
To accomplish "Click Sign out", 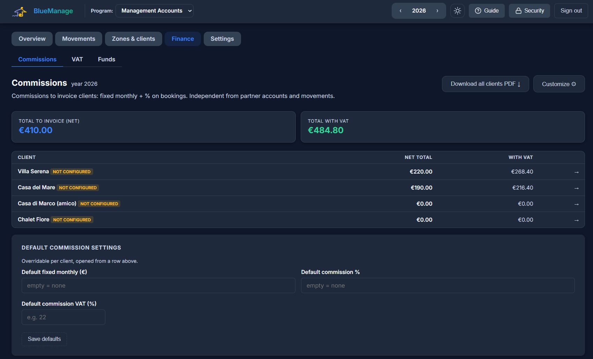I will (x=571, y=11).
